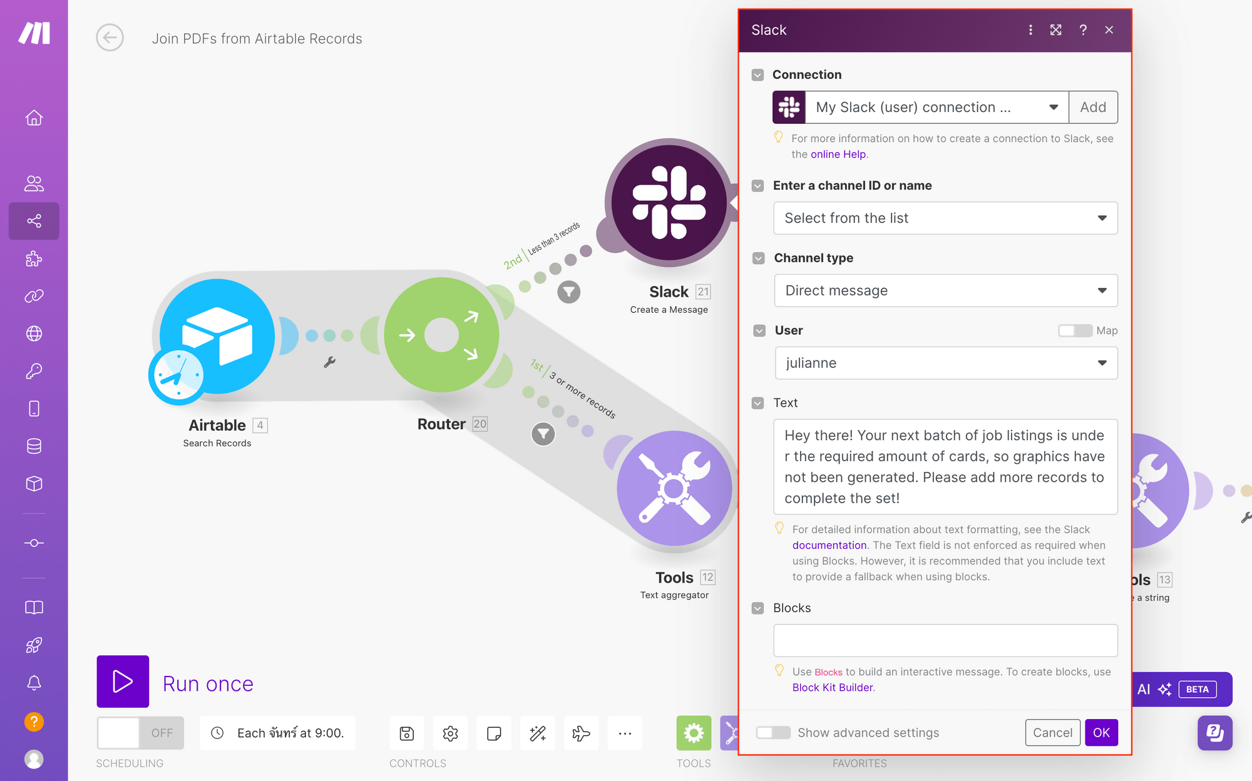The image size is (1252, 781).
Task: Open the Devices phone sidebar icon
Action: click(34, 409)
